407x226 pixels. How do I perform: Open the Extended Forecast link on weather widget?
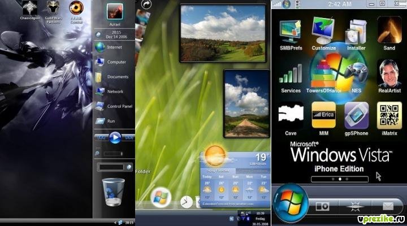pyautogui.click(x=228, y=204)
